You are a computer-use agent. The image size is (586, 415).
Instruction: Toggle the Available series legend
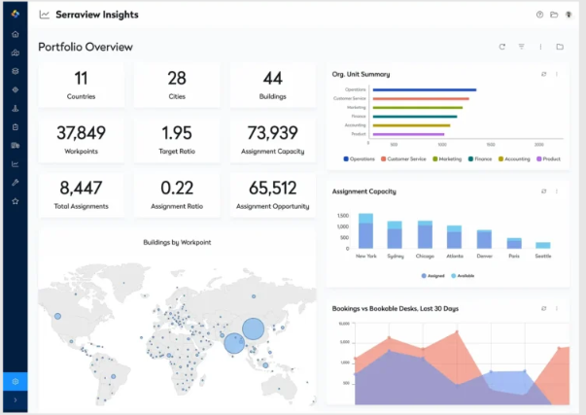point(463,276)
